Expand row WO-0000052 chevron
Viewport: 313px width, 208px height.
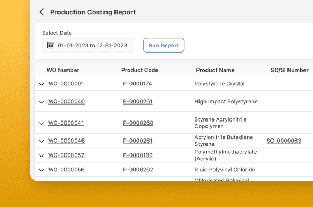(x=42, y=155)
